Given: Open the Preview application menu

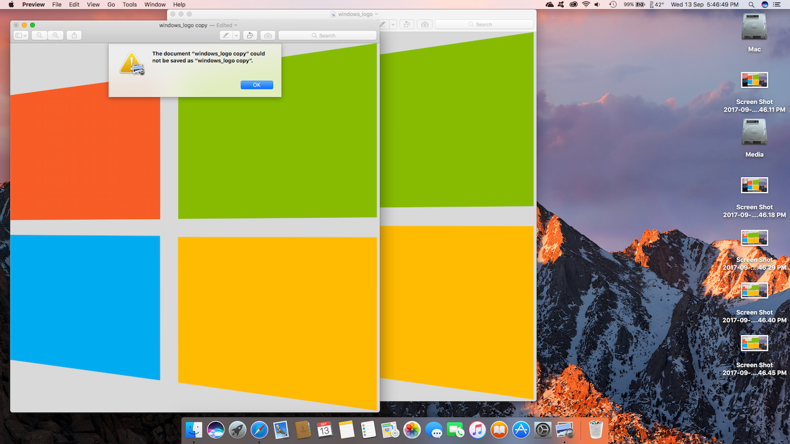Looking at the screenshot, I should [33, 4].
